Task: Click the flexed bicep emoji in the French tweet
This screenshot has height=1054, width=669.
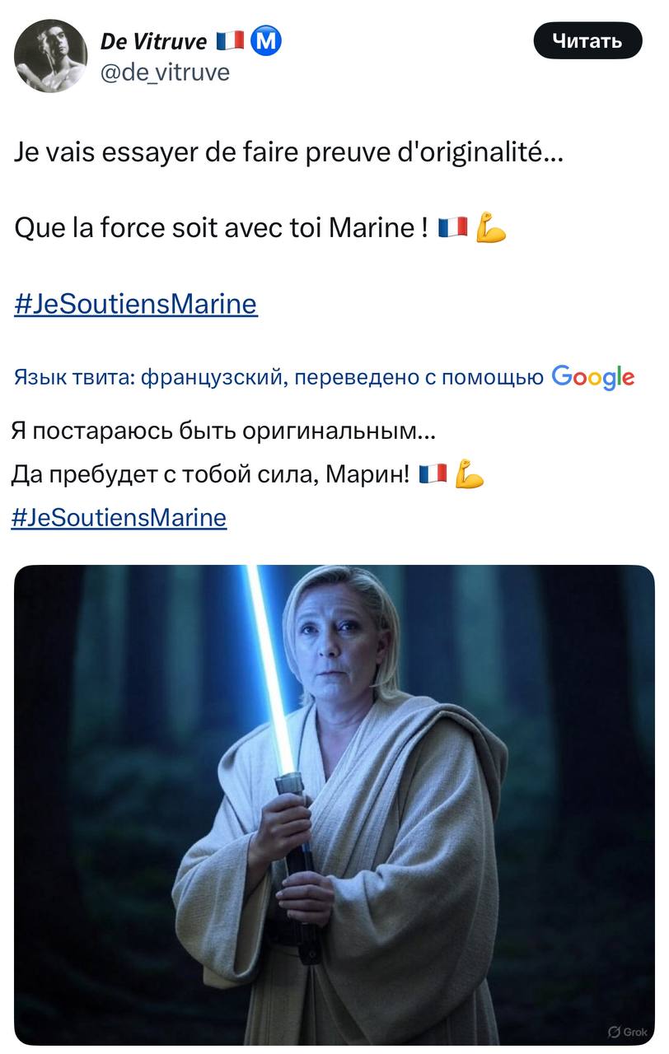Action: coord(491,227)
